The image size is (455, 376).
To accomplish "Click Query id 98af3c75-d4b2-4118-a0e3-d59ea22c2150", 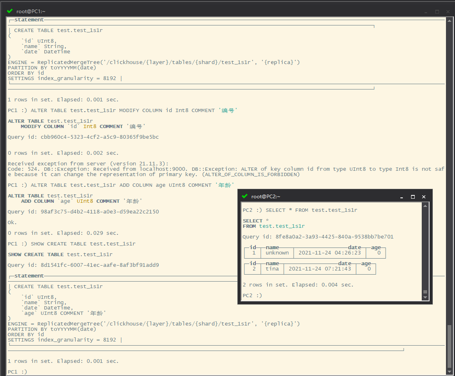I will pyautogui.click(x=83, y=211).
